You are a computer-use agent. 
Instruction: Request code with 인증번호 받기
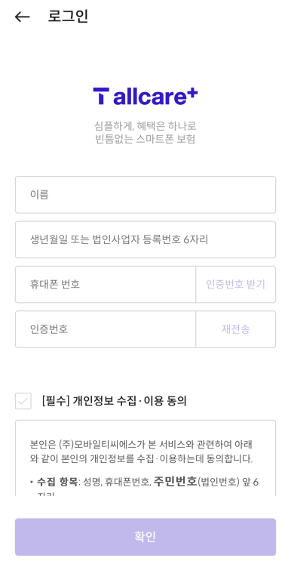pyautogui.click(x=236, y=285)
